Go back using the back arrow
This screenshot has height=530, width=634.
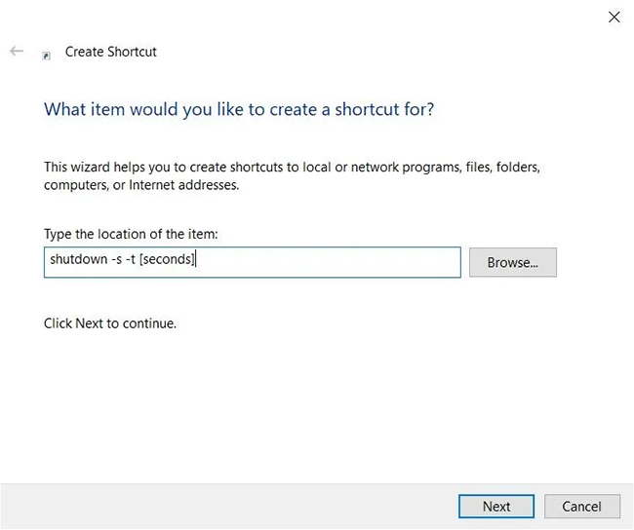click(17, 52)
